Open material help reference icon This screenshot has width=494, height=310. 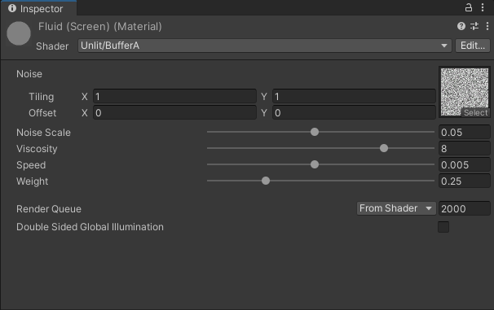461,26
